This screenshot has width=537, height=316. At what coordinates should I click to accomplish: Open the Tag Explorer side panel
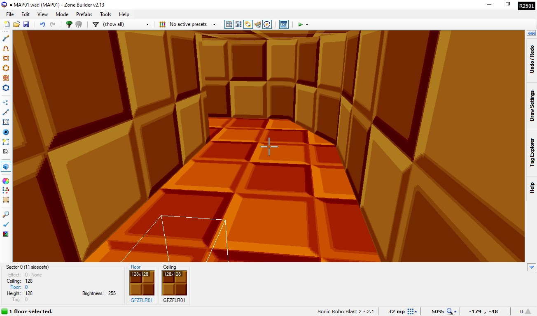(532, 153)
